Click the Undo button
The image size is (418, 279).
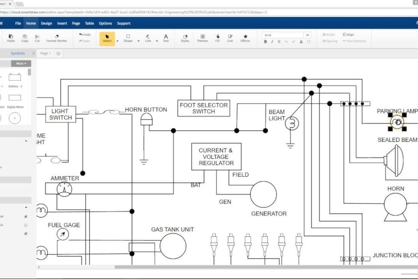[84, 34]
